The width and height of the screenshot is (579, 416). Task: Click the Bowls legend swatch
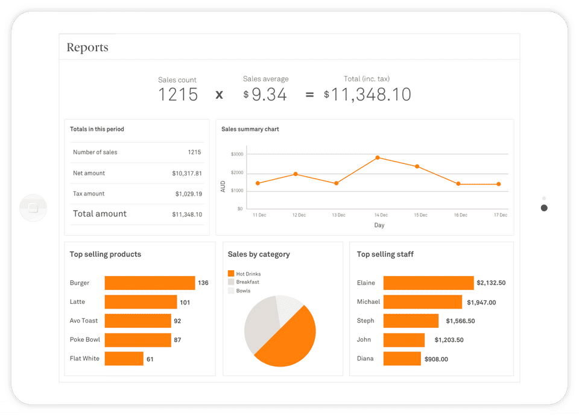pos(231,291)
